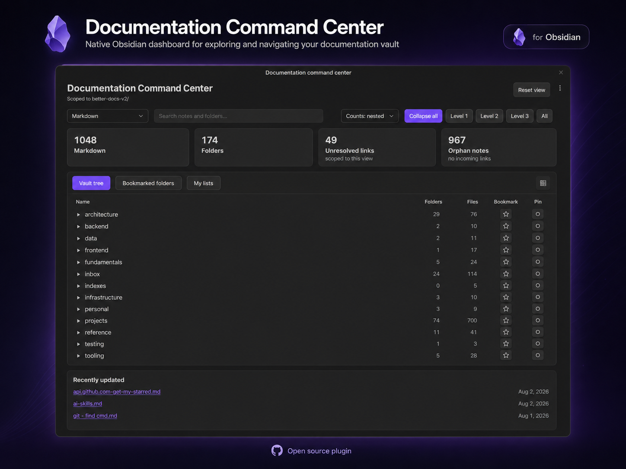Bookmark the testing folder star
The height and width of the screenshot is (469, 626).
(x=506, y=344)
